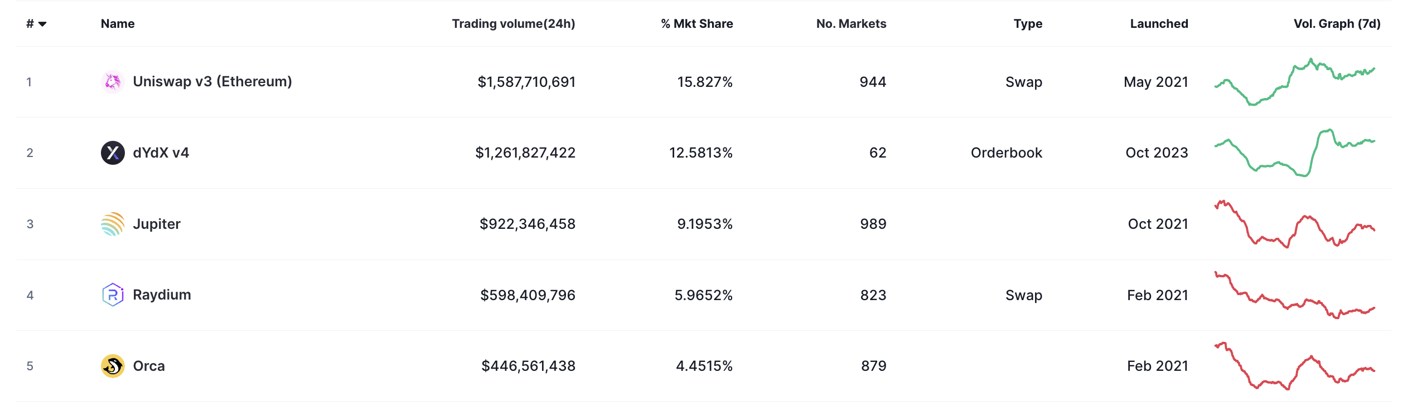Sort by % Mkt Share column header
This screenshot has width=1422, height=402.
click(x=697, y=24)
